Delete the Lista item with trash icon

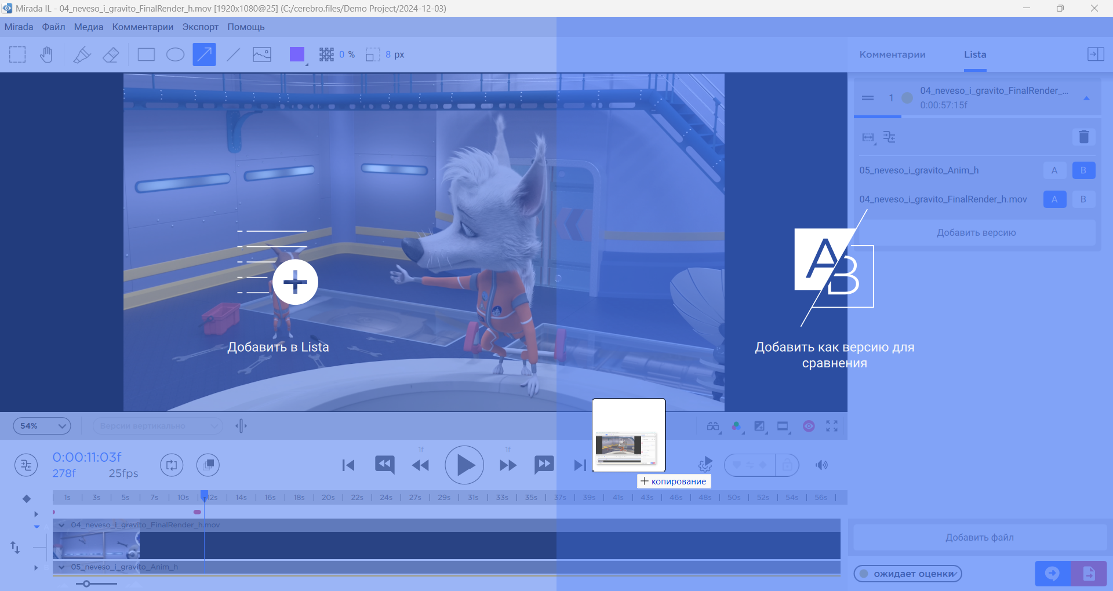[x=1083, y=137]
